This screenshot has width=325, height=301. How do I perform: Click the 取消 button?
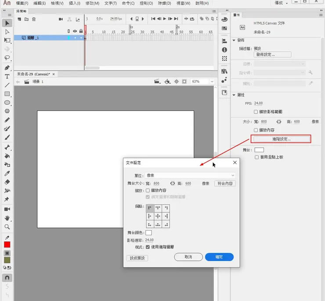click(188, 257)
